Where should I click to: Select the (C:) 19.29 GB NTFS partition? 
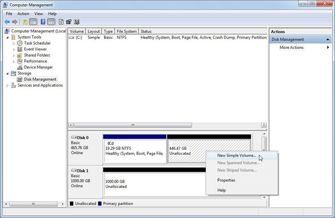[135, 151]
